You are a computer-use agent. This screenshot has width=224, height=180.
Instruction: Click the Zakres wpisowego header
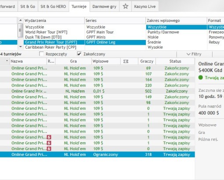click(176, 21)
